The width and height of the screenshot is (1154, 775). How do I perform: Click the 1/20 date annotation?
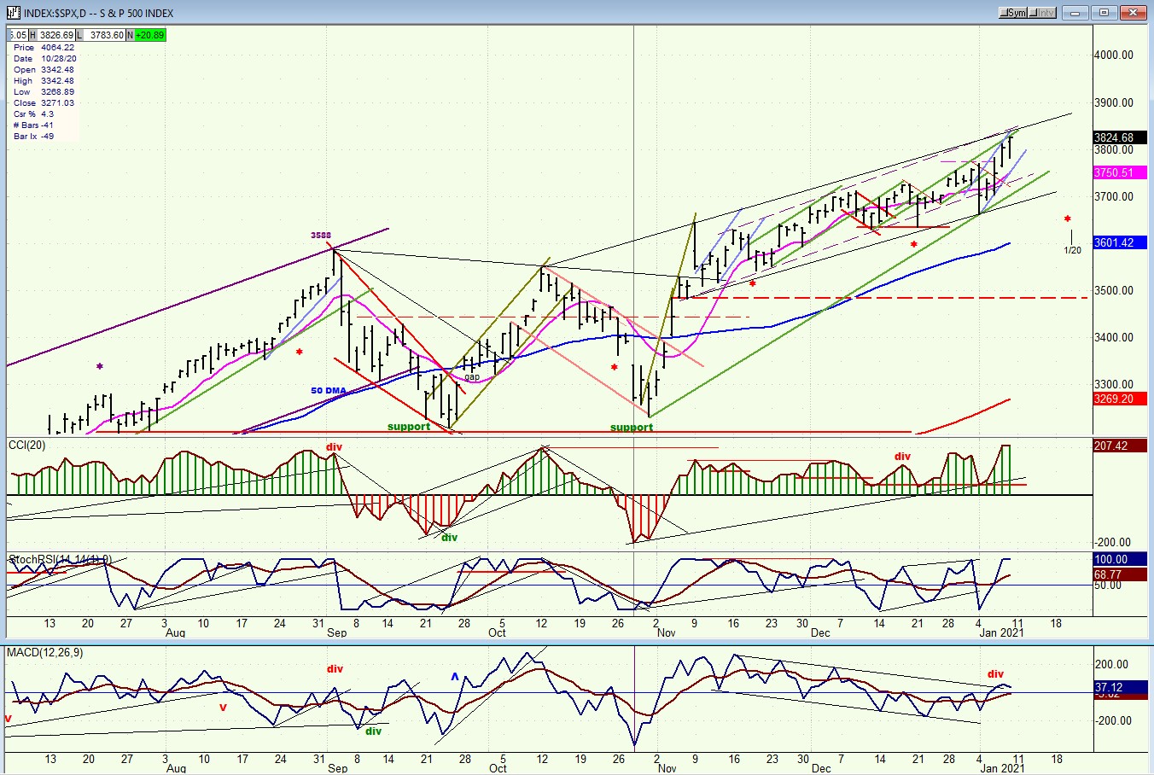pos(1072,250)
